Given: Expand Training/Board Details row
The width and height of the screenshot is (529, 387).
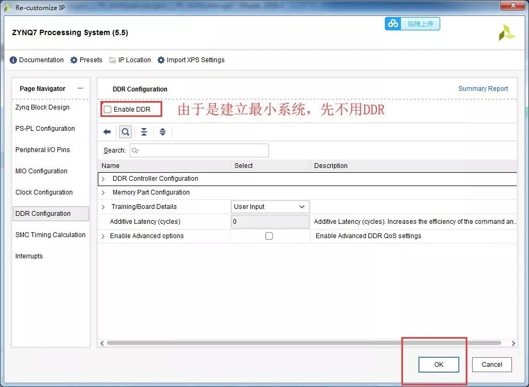Looking at the screenshot, I should point(103,207).
